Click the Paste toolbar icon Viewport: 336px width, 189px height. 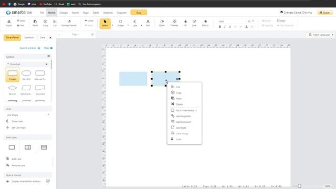click(x=35, y=23)
